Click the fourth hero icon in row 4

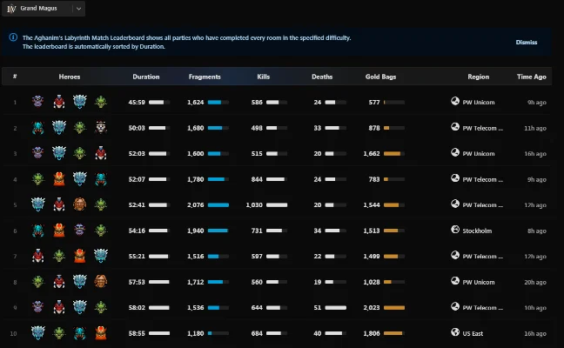[101, 179]
